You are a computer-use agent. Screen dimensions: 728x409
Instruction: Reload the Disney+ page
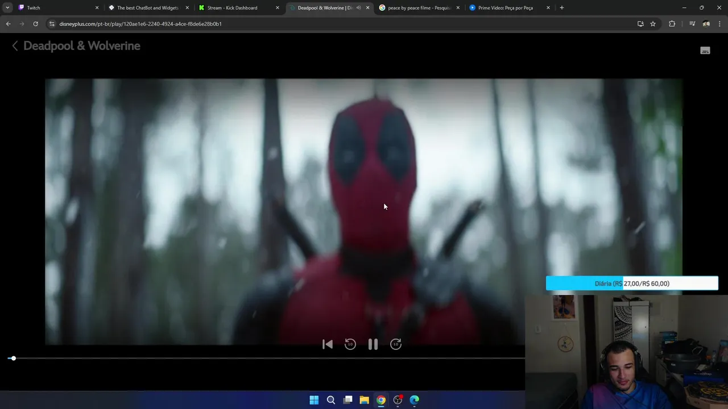click(x=35, y=24)
